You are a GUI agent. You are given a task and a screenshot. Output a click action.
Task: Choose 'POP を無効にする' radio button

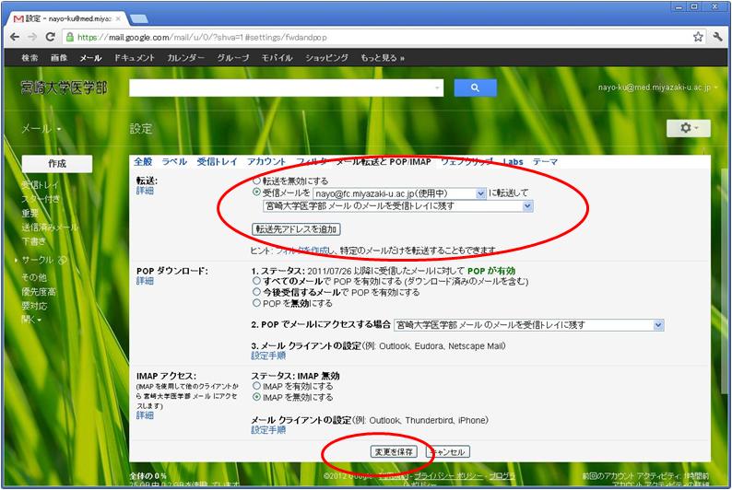click(x=257, y=303)
